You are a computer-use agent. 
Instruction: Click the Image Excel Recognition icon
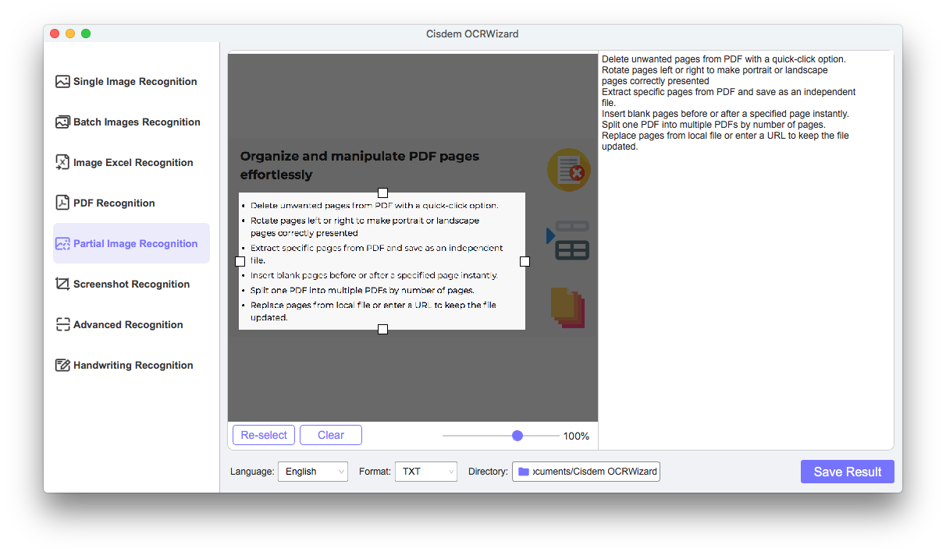[x=62, y=162]
